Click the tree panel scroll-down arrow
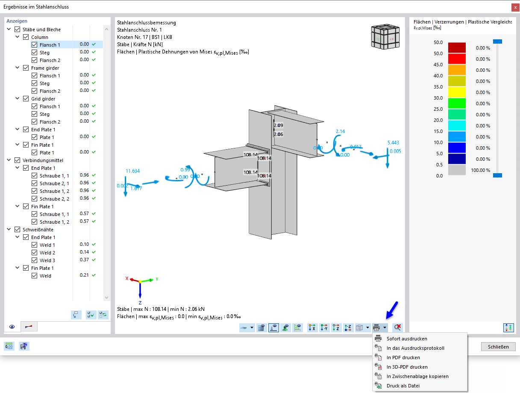The image size is (520, 393). coord(107,298)
